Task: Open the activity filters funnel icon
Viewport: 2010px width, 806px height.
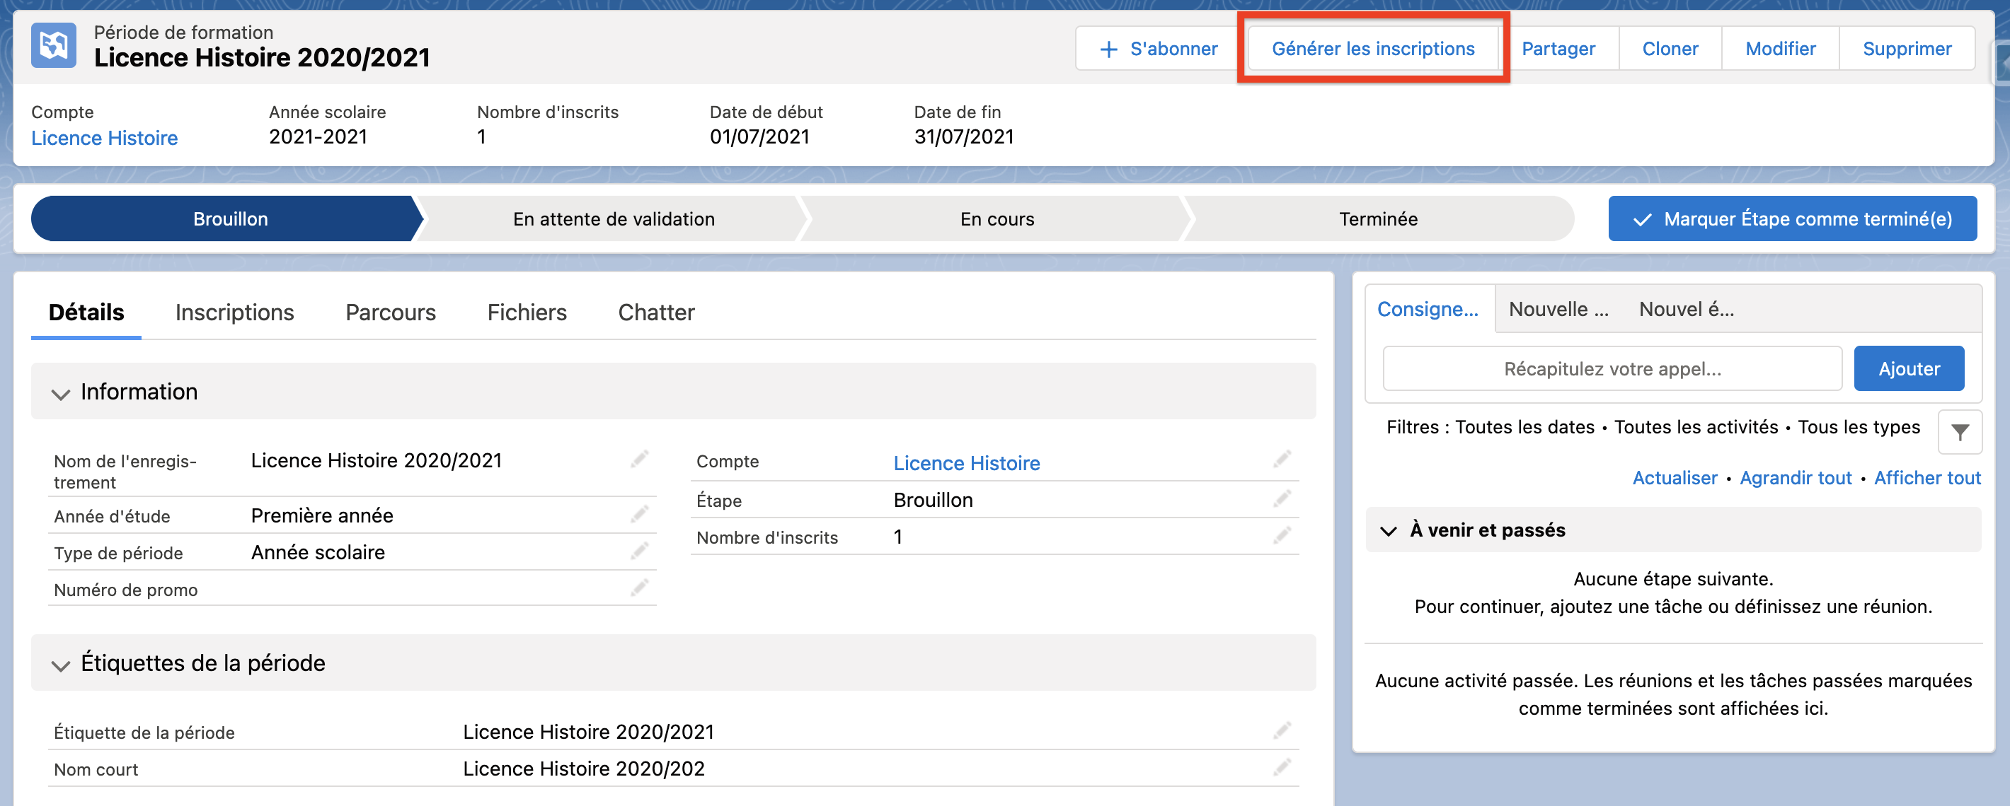Action: (x=1959, y=432)
